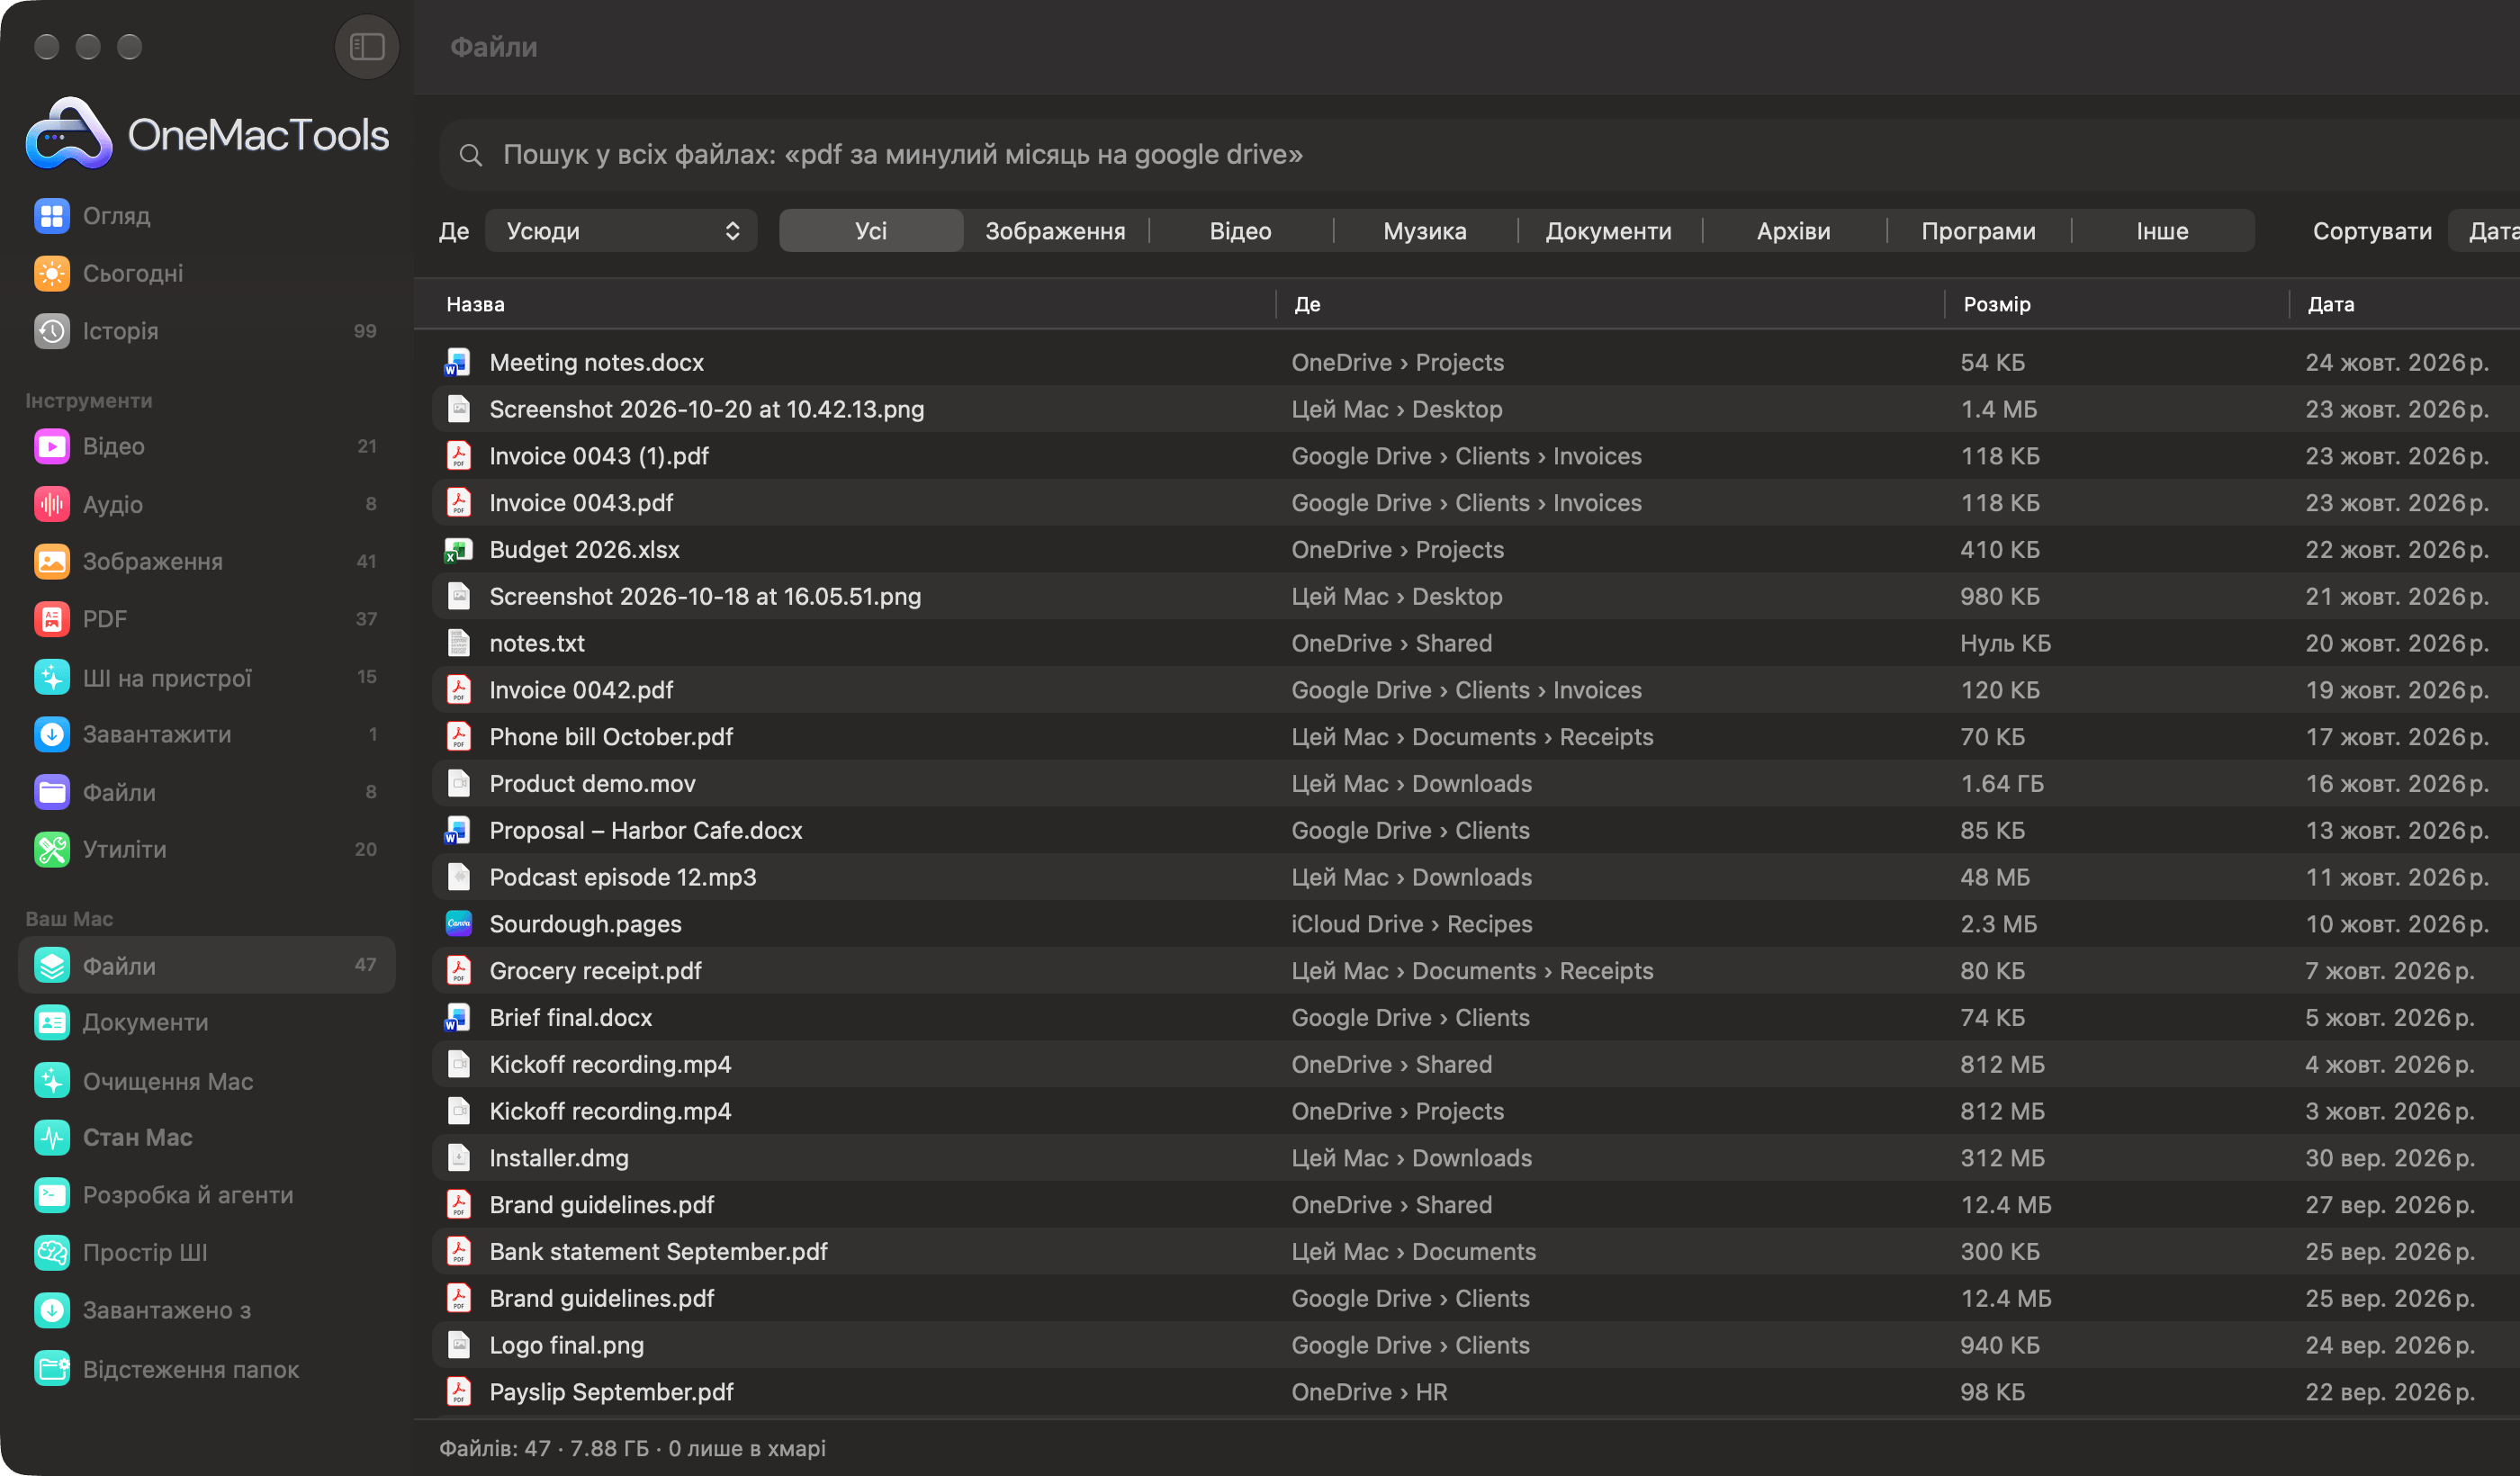Open the Утиліти tools icon

52,849
